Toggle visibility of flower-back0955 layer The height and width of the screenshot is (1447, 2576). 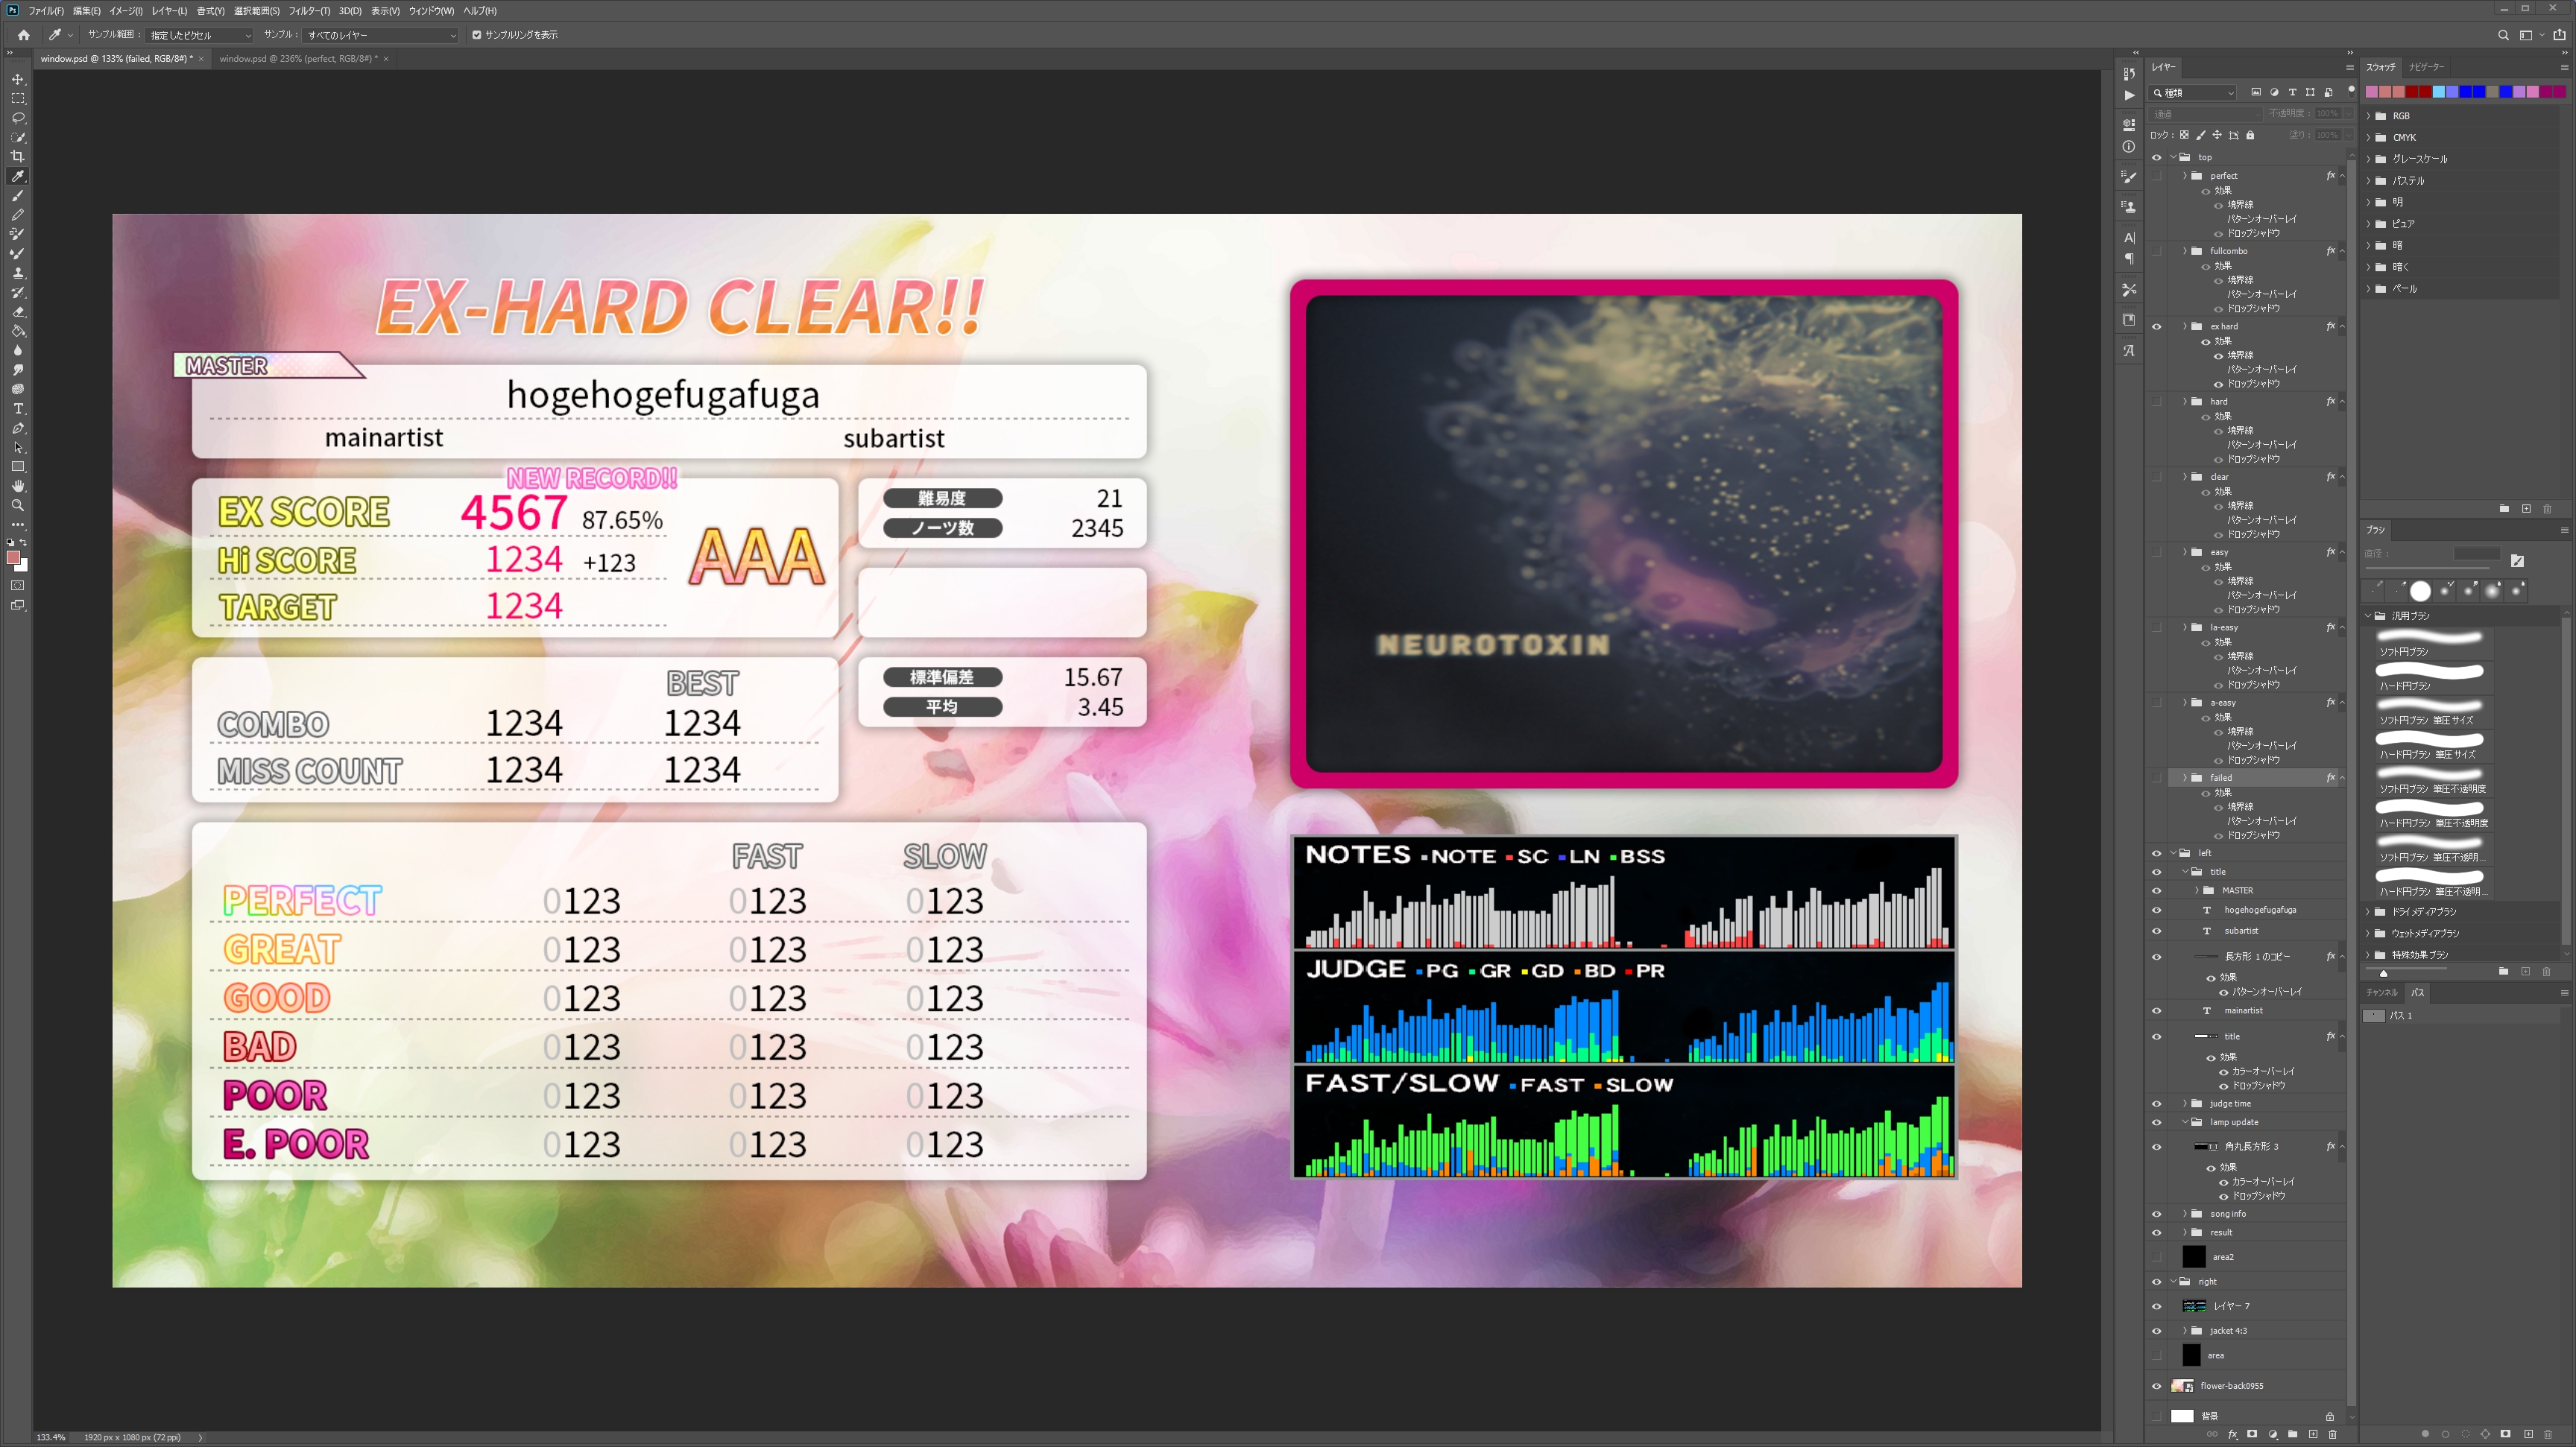point(2156,1386)
